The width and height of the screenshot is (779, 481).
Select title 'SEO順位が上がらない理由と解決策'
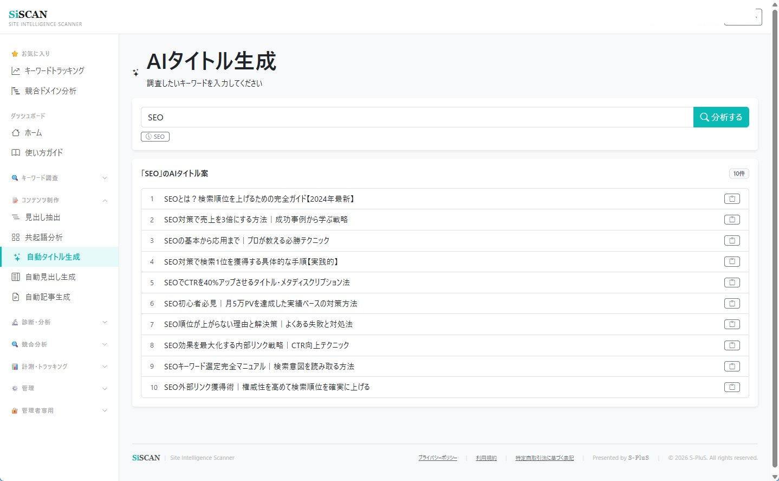coord(258,324)
